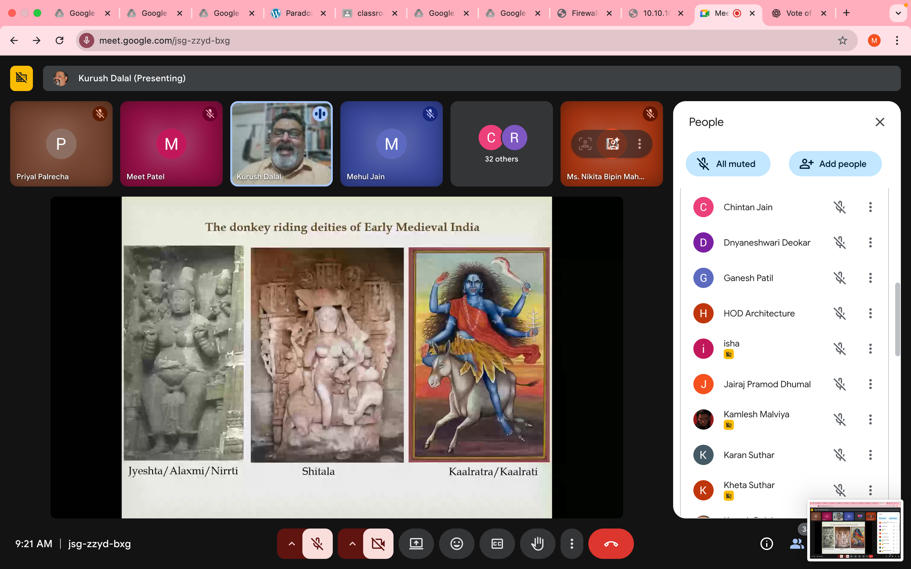Click mute icon for isha
911x569 pixels.
click(840, 348)
